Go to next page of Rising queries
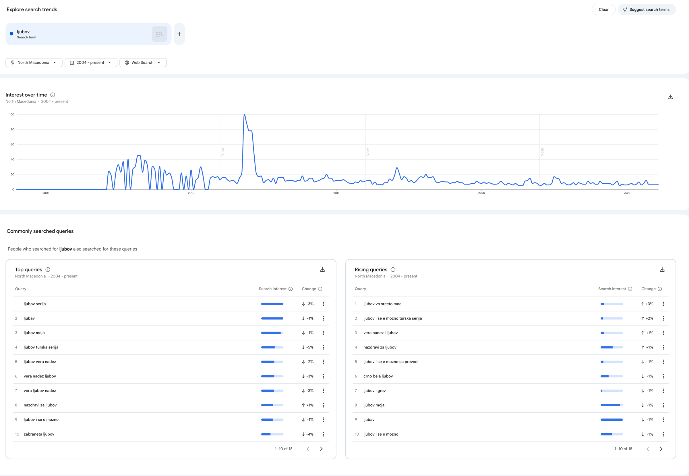 pyautogui.click(x=661, y=449)
